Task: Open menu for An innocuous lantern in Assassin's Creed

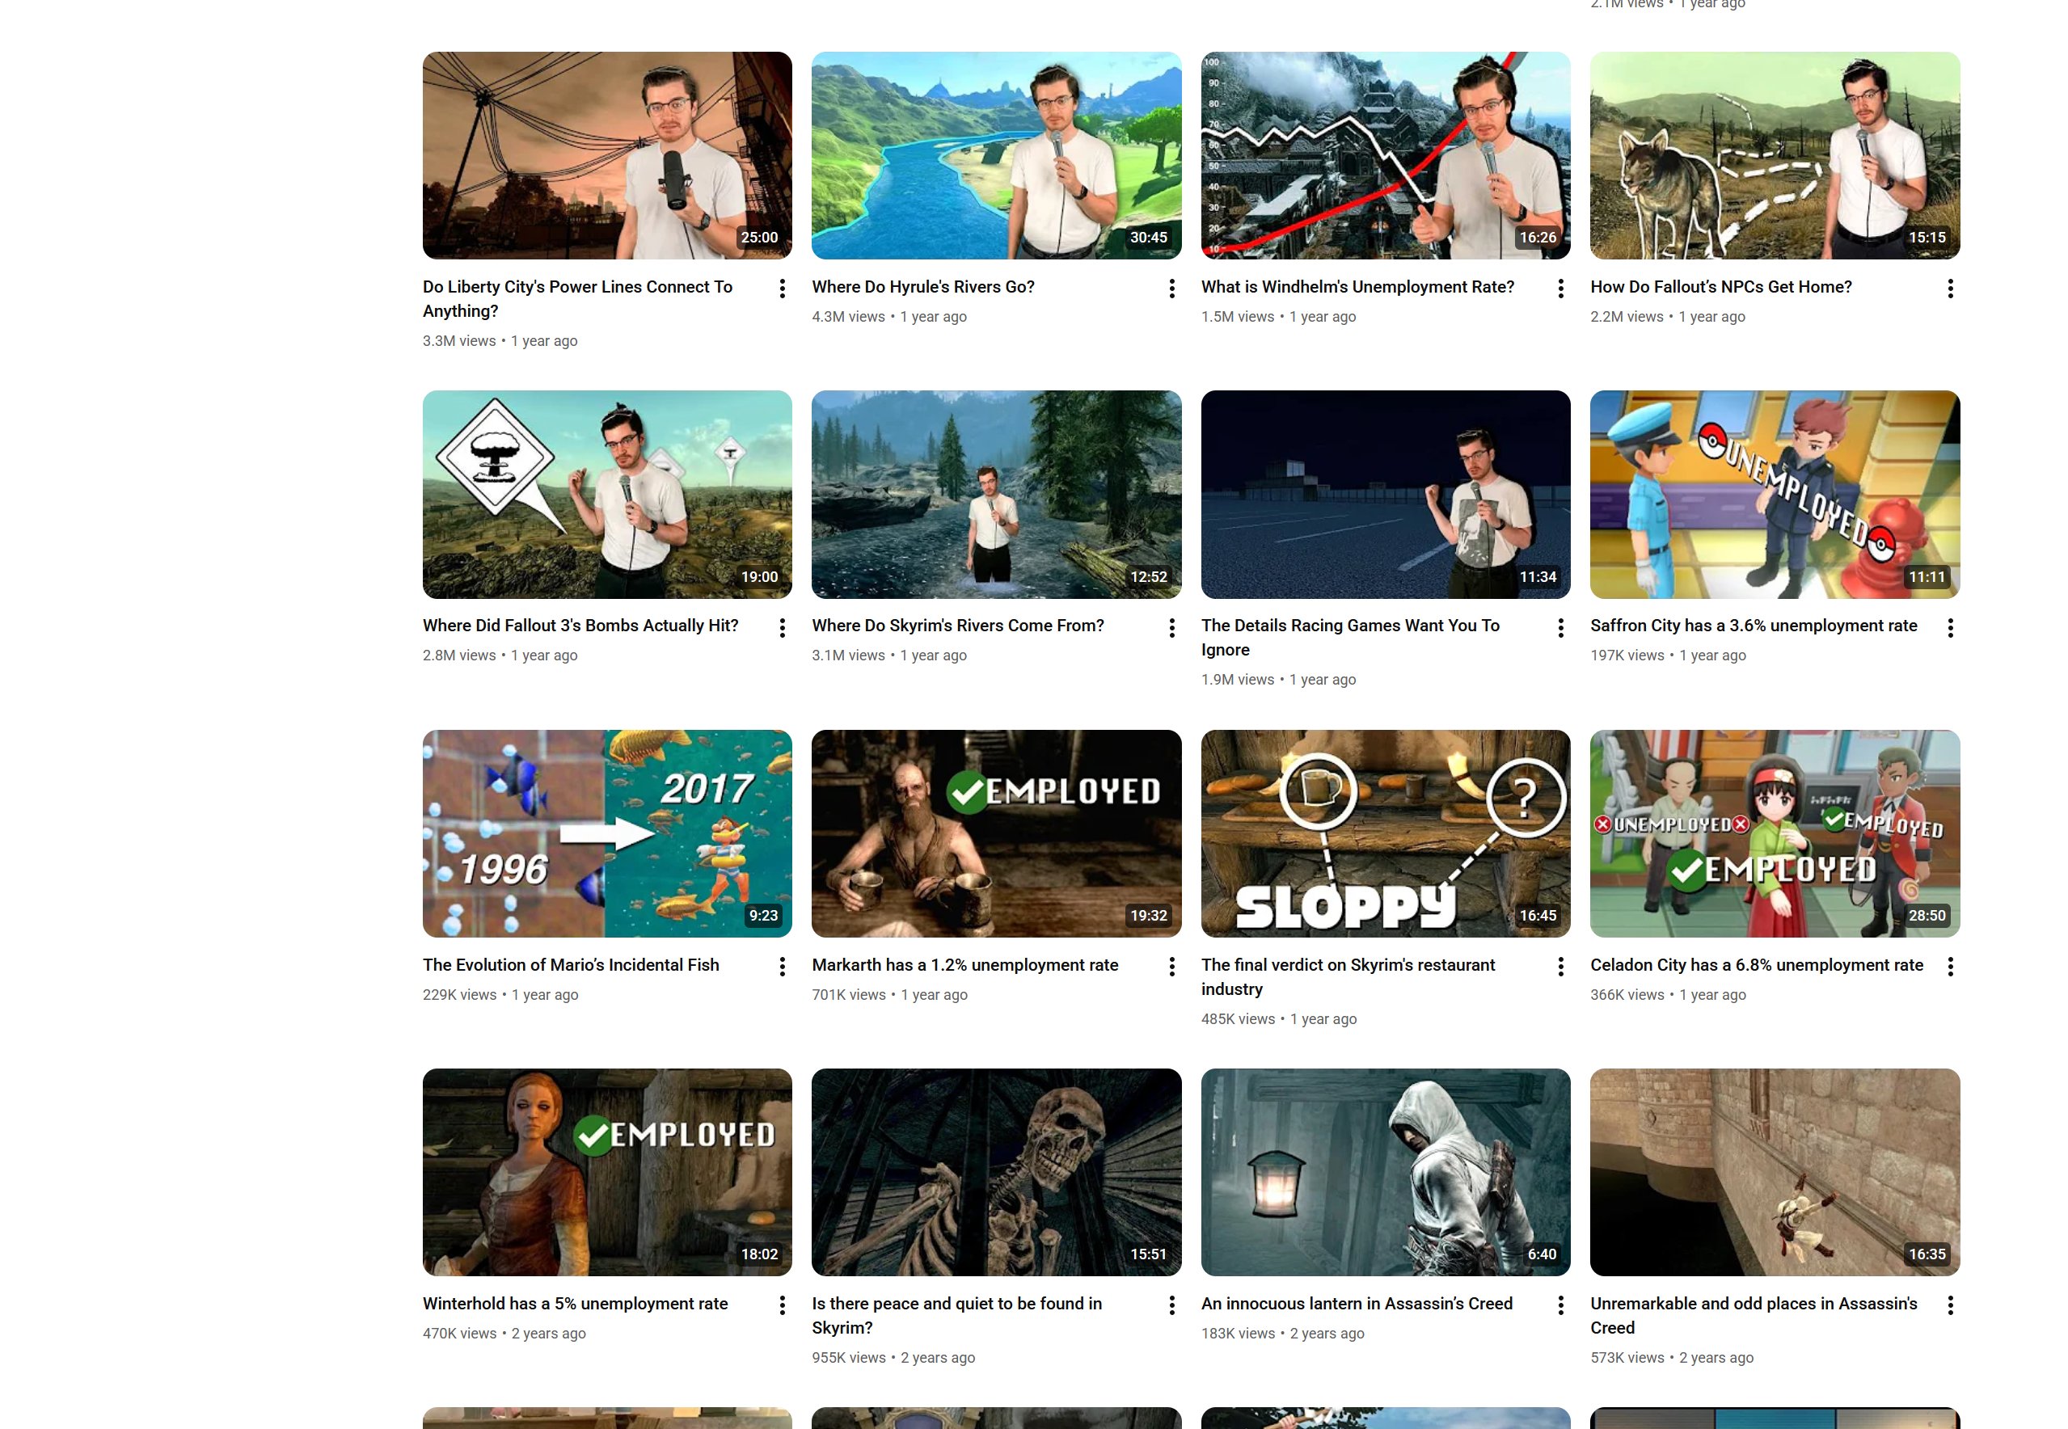Action: (x=1560, y=1305)
